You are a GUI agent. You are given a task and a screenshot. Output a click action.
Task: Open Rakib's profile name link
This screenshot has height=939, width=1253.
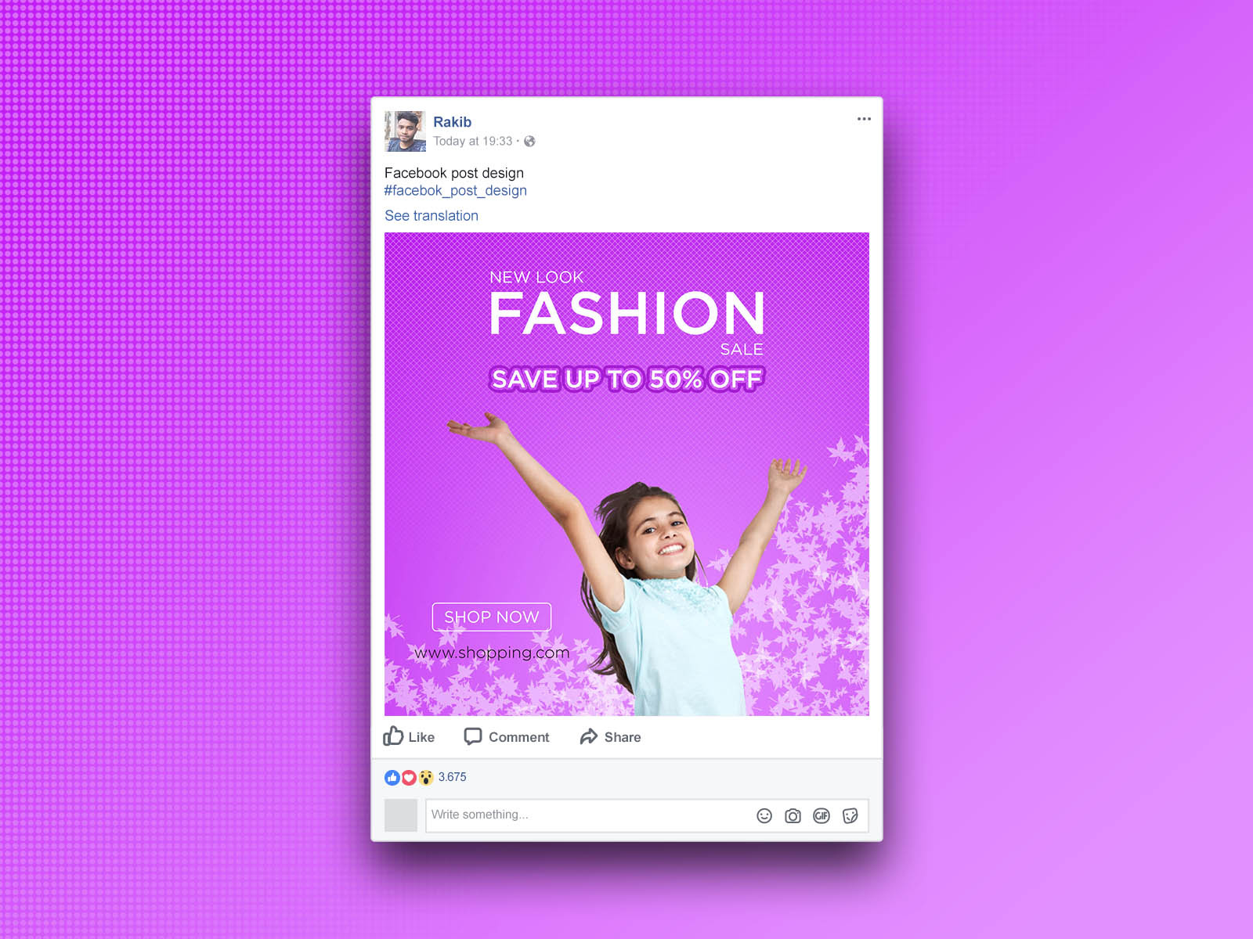(x=453, y=122)
